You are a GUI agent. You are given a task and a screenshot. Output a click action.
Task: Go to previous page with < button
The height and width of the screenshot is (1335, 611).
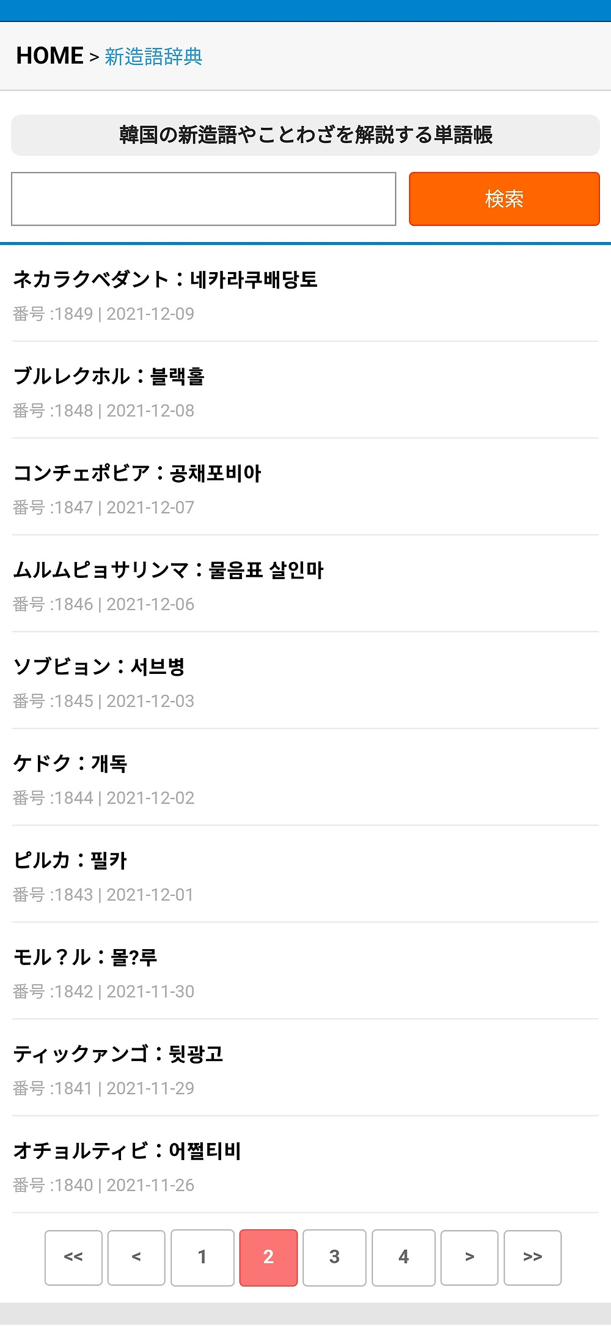click(136, 1258)
